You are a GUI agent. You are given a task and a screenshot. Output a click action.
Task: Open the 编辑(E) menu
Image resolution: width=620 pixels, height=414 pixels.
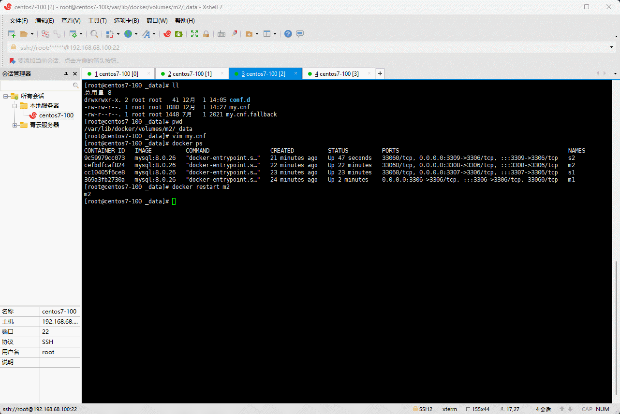[44, 21]
